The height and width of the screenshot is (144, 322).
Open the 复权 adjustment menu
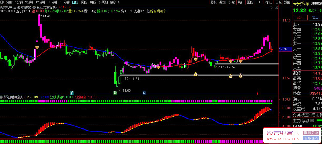[x=213, y=2]
